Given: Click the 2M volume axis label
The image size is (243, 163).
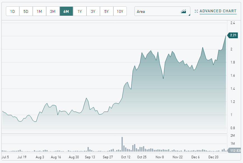Looking at the screenshot, I should [233, 136].
